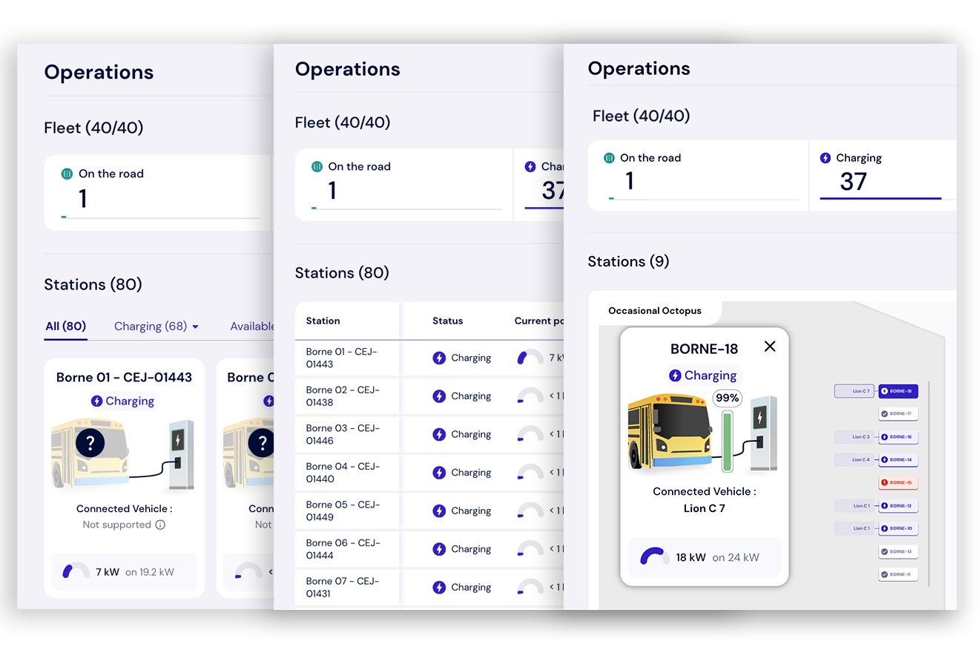Click the Charging badge inside the BORNE-18 popup
This screenshot has height=653, width=979.
(703, 375)
